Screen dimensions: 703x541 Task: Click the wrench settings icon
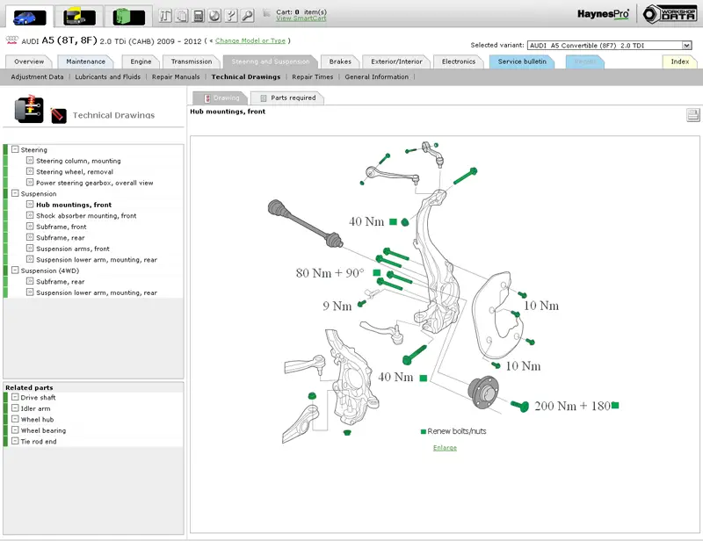[247, 16]
